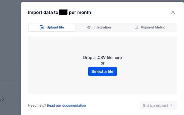Click the chevron arrow in Set up import

click(x=171, y=106)
